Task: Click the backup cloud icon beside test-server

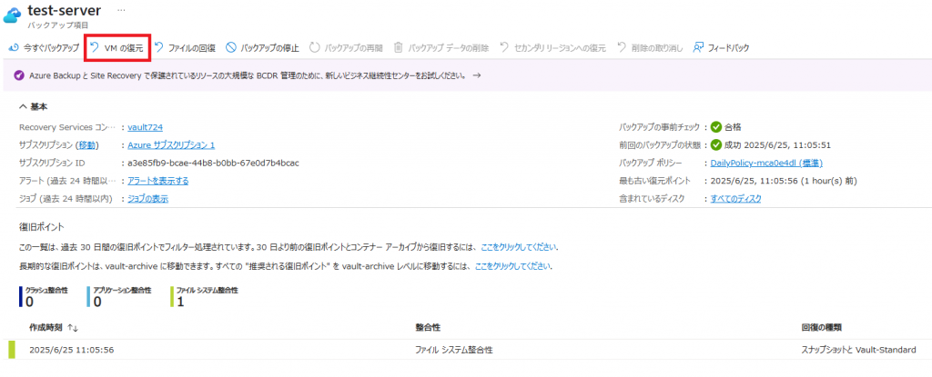Action: (12, 15)
